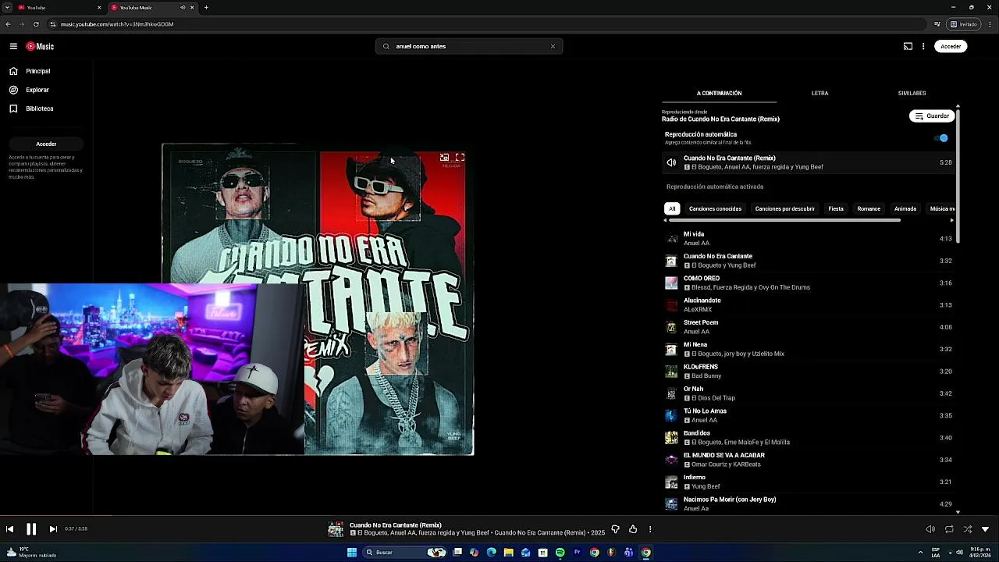Skip to previous track
The height and width of the screenshot is (562, 999).
click(x=9, y=529)
